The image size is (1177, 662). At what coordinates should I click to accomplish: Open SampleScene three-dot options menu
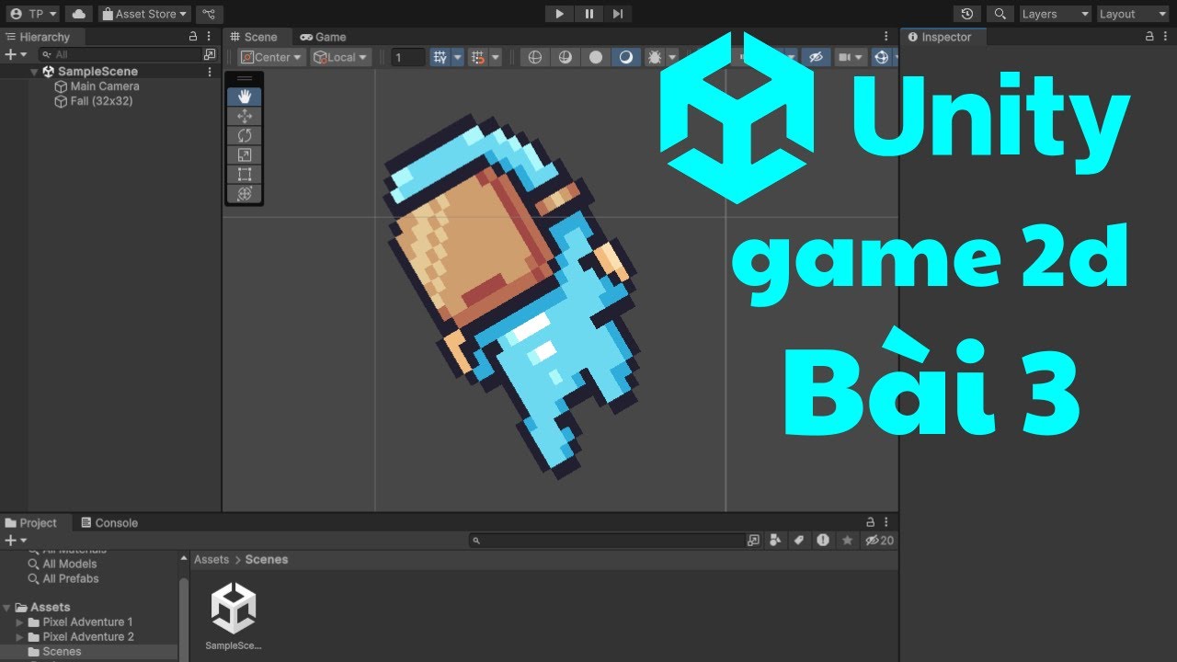pos(209,72)
